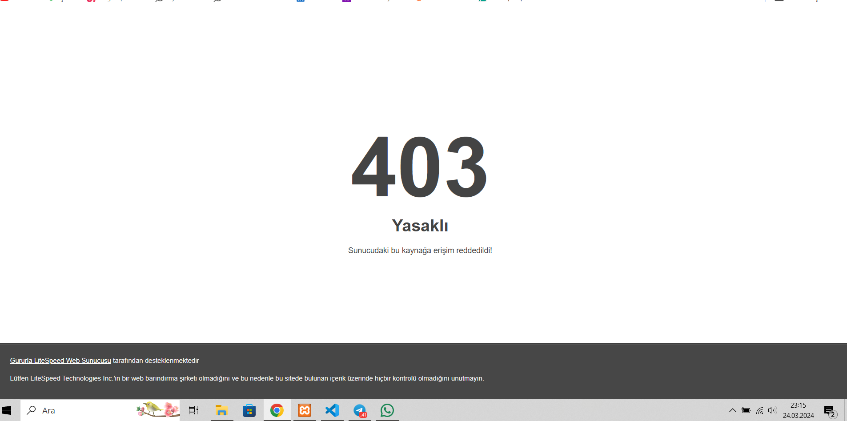The image size is (847, 421).
Task: Open Task View from the taskbar
Action: (193, 410)
